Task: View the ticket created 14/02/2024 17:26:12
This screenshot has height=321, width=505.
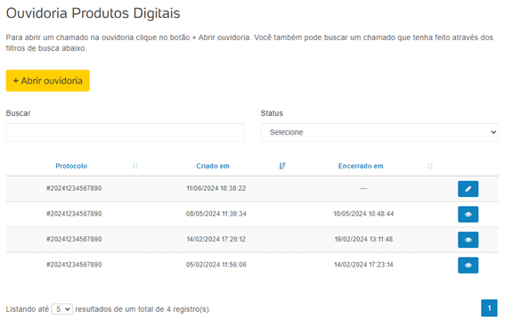Action: click(x=468, y=240)
